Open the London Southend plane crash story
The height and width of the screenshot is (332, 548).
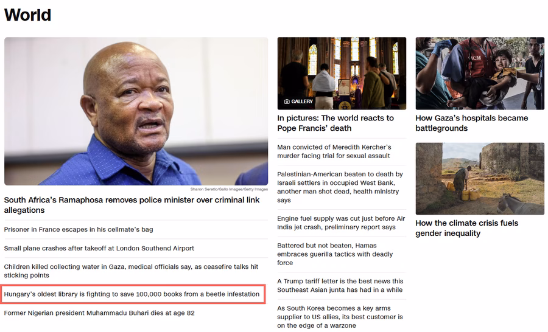point(99,248)
